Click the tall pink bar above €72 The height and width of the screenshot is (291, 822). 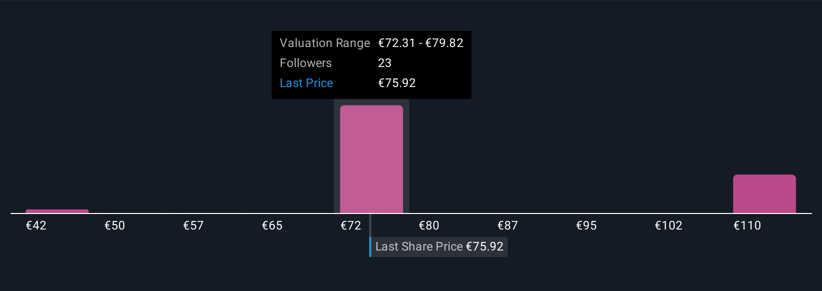click(x=371, y=159)
